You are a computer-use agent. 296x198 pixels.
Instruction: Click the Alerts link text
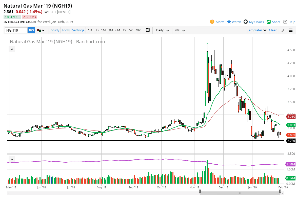pyautogui.click(x=220, y=22)
